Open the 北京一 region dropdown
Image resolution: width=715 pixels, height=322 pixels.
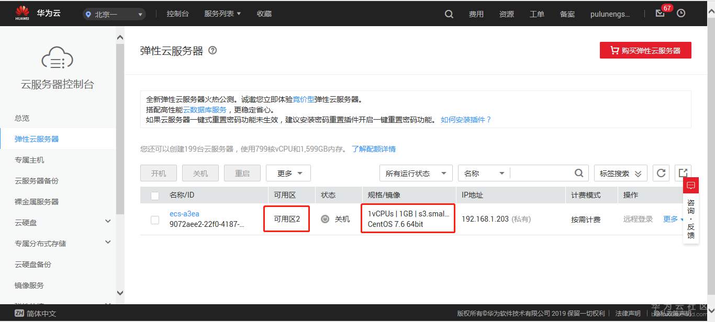114,15
